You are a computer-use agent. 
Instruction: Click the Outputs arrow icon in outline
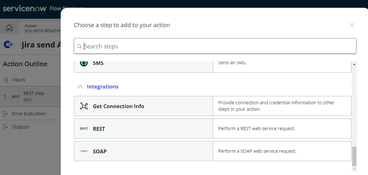tap(6, 127)
